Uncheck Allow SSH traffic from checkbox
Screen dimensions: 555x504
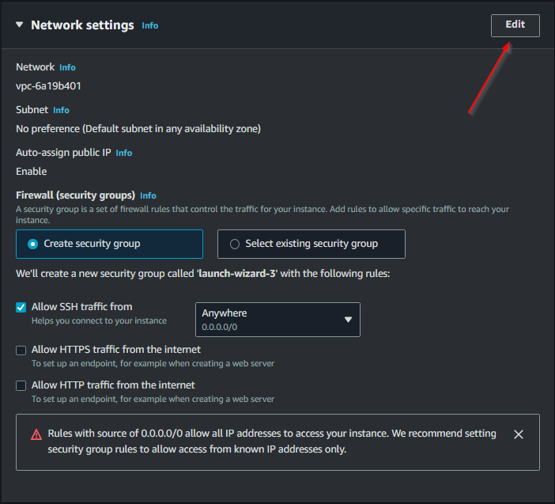coord(21,307)
